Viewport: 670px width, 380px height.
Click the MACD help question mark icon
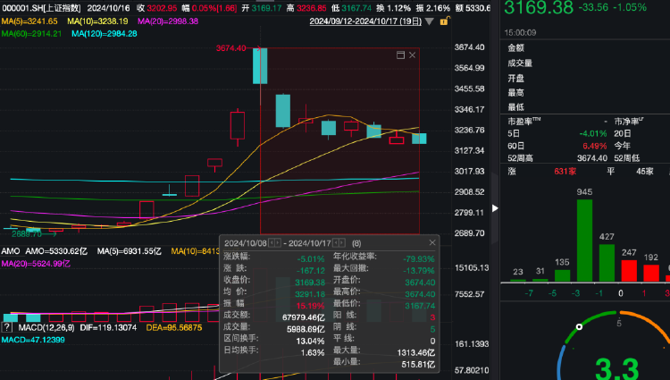[6, 327]
